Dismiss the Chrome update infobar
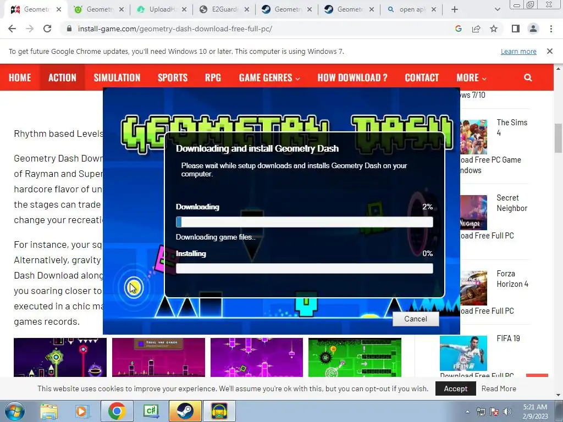Screen dimensions: 563x422 point(550,51)
